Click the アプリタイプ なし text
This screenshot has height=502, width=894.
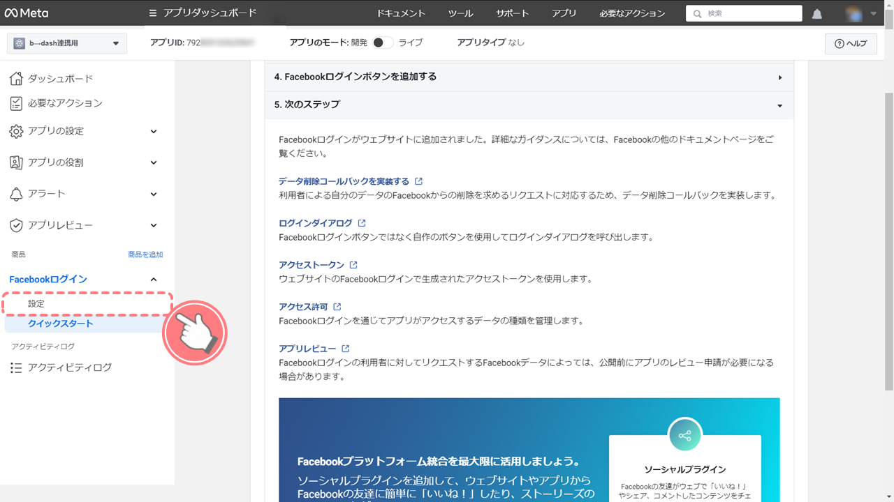pos(490,43)
